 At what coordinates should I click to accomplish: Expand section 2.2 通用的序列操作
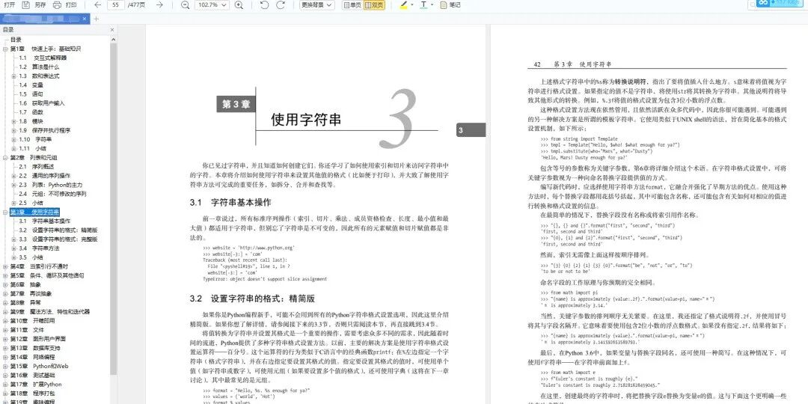pos(14,176)
